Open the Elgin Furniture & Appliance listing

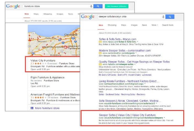pos(48,77)
